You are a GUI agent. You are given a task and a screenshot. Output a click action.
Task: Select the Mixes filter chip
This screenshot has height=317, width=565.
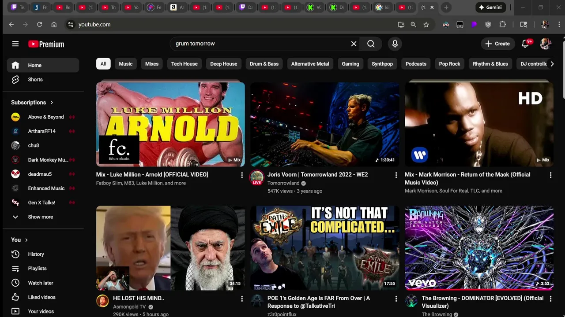[152, 64]
